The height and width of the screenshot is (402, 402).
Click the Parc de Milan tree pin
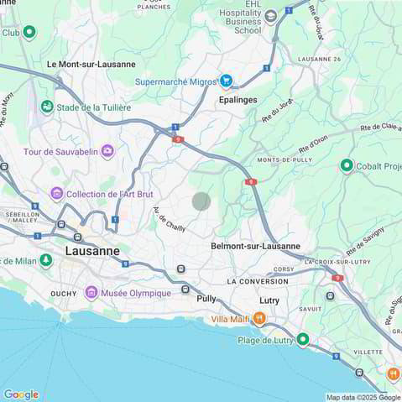tap(46, 261)
